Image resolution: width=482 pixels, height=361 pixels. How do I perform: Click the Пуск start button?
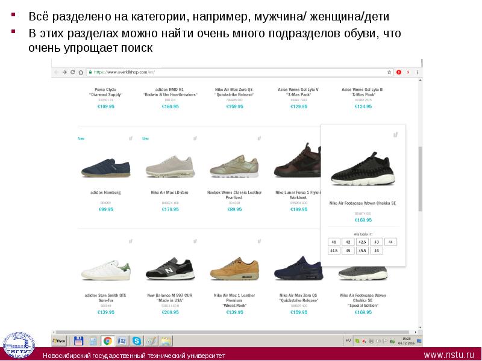pos(59,341)
